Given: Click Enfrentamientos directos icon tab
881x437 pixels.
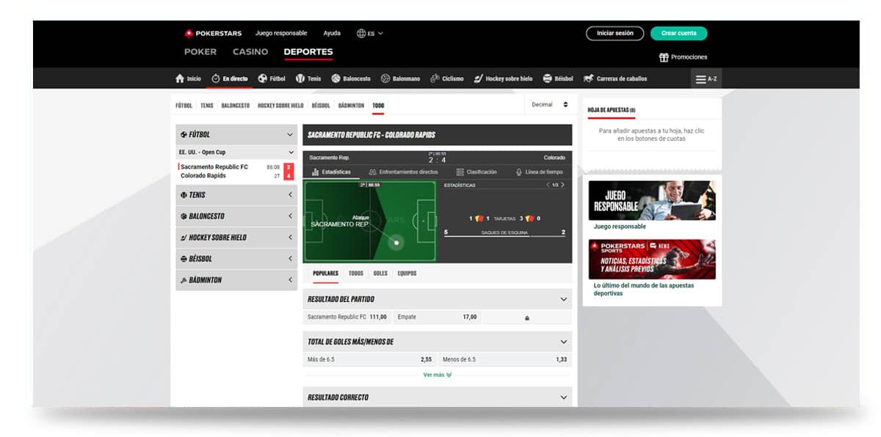Looking at the screenshot, I should (x=373, y=172).
